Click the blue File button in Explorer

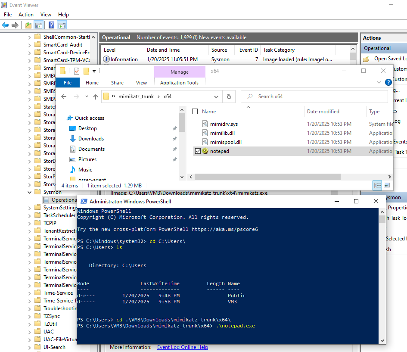click(68, 83)
